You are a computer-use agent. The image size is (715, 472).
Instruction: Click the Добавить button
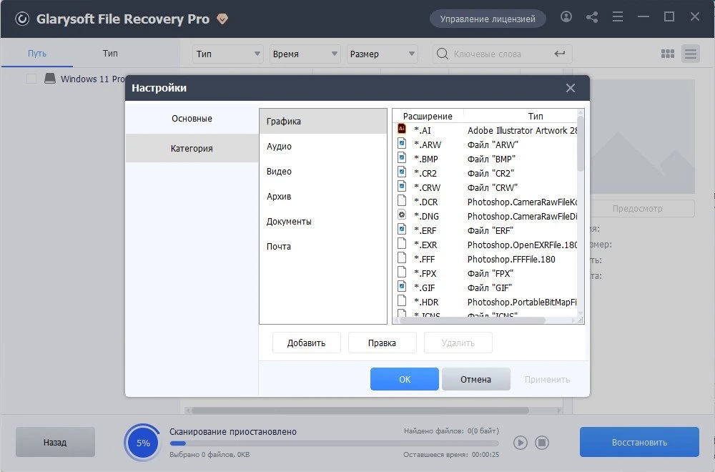coord(307,343)
